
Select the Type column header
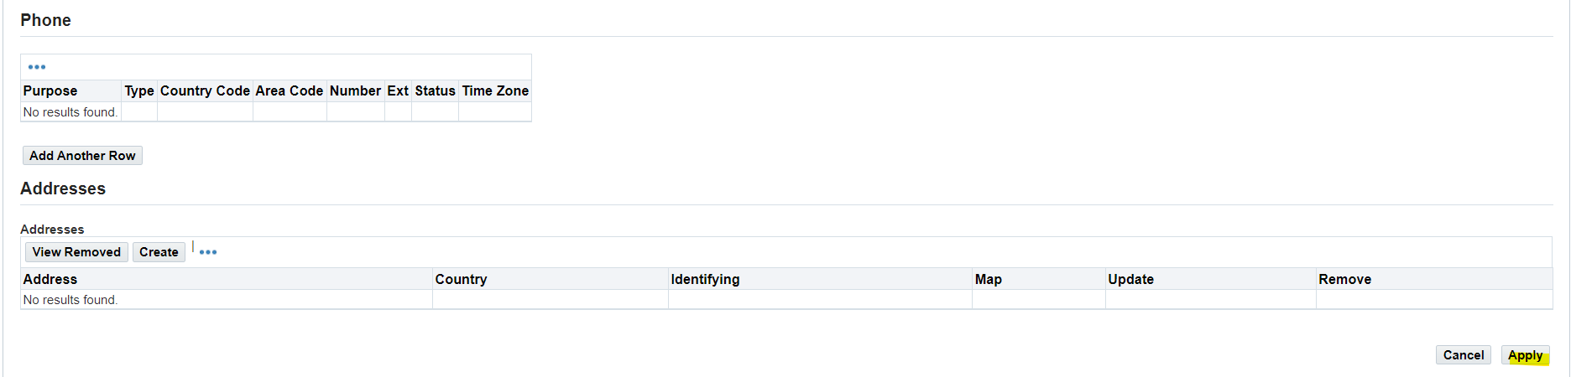[x=139, y=90]
